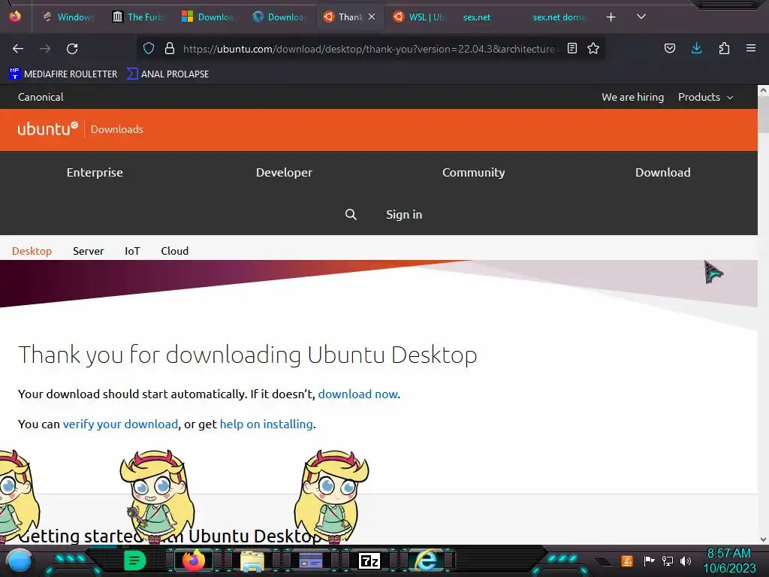Click the We are hiring link

pos(632,97)
